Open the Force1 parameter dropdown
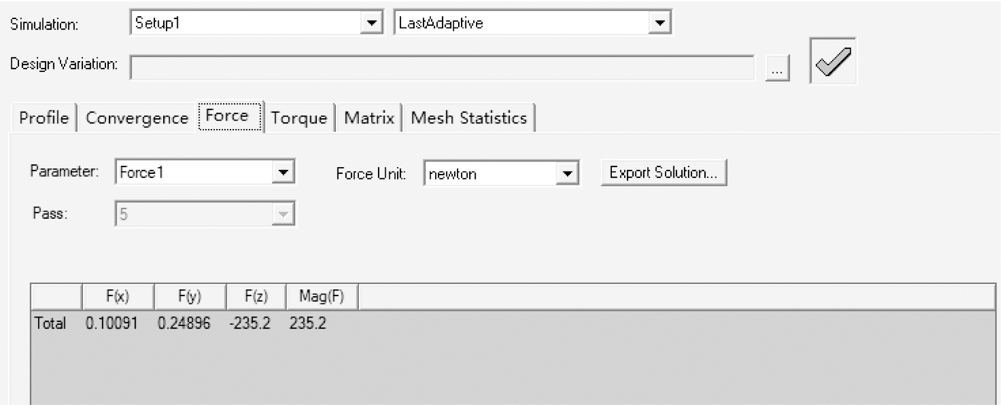The image size is (1001, 405). (x=283, y=172)
